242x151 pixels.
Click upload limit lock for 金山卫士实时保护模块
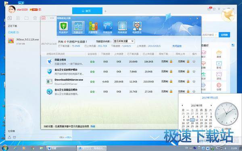point(188,71)
